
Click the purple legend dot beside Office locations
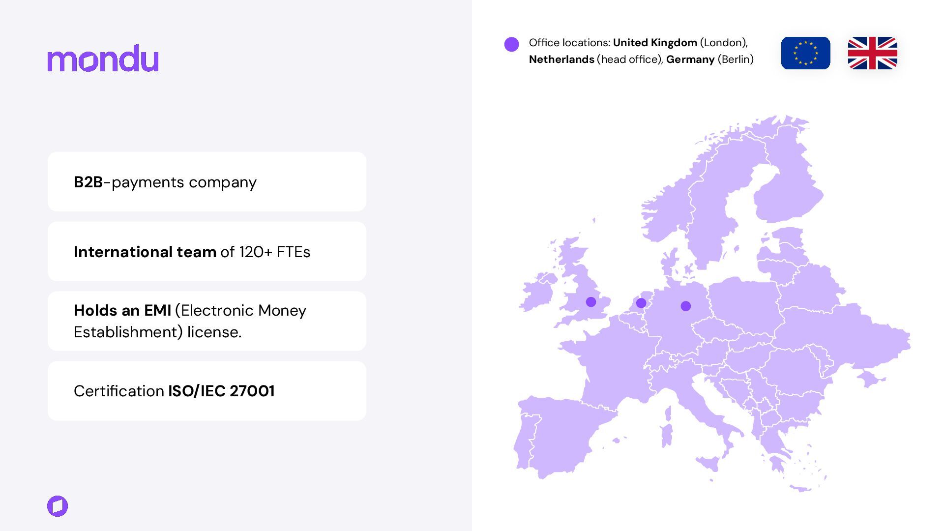click(x=511, y=44)
